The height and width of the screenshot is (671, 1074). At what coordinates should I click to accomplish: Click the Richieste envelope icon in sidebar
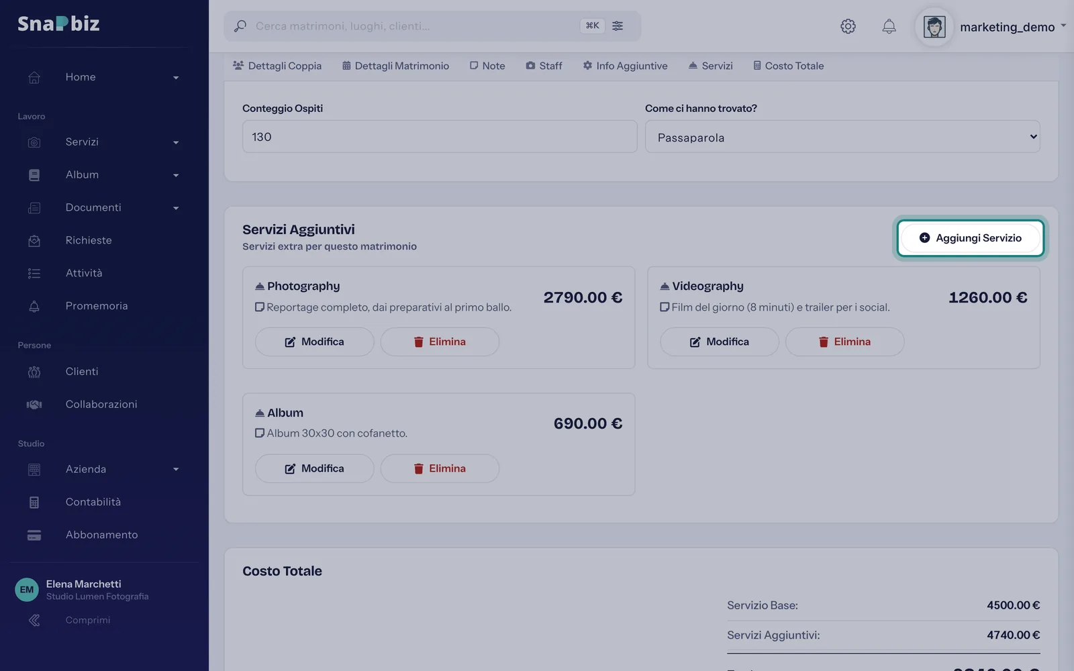[34, 240]
